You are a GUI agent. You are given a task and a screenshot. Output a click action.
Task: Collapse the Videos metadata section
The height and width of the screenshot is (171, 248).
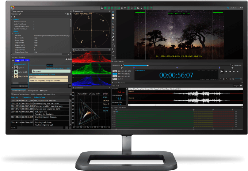pos(12,31)
